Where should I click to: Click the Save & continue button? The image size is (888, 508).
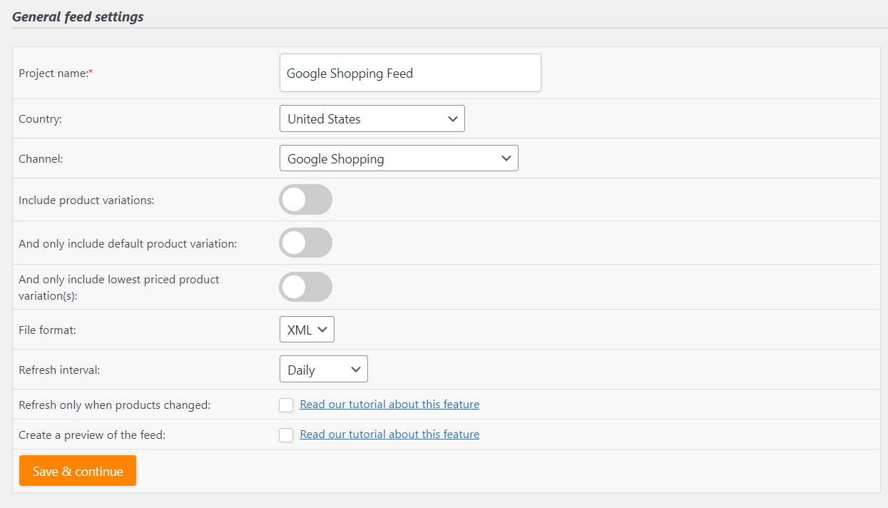[x=77, y=470]
